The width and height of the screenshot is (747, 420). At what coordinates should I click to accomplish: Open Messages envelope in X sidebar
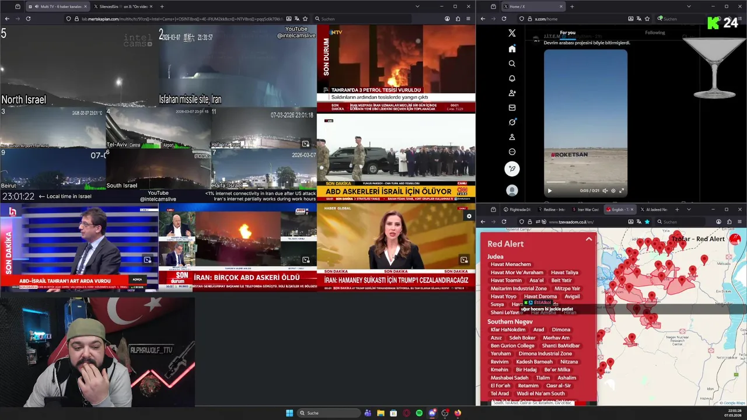(x=512, y=107)
